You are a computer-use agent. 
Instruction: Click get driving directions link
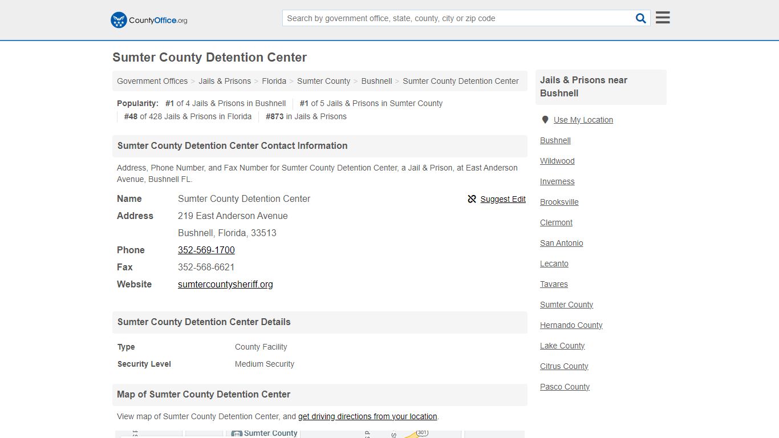pyautogui.click(x=367, y=416)
